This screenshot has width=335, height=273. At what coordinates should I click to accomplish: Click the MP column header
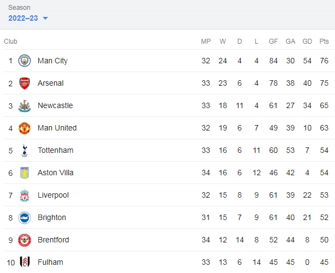tap(206, 41)
